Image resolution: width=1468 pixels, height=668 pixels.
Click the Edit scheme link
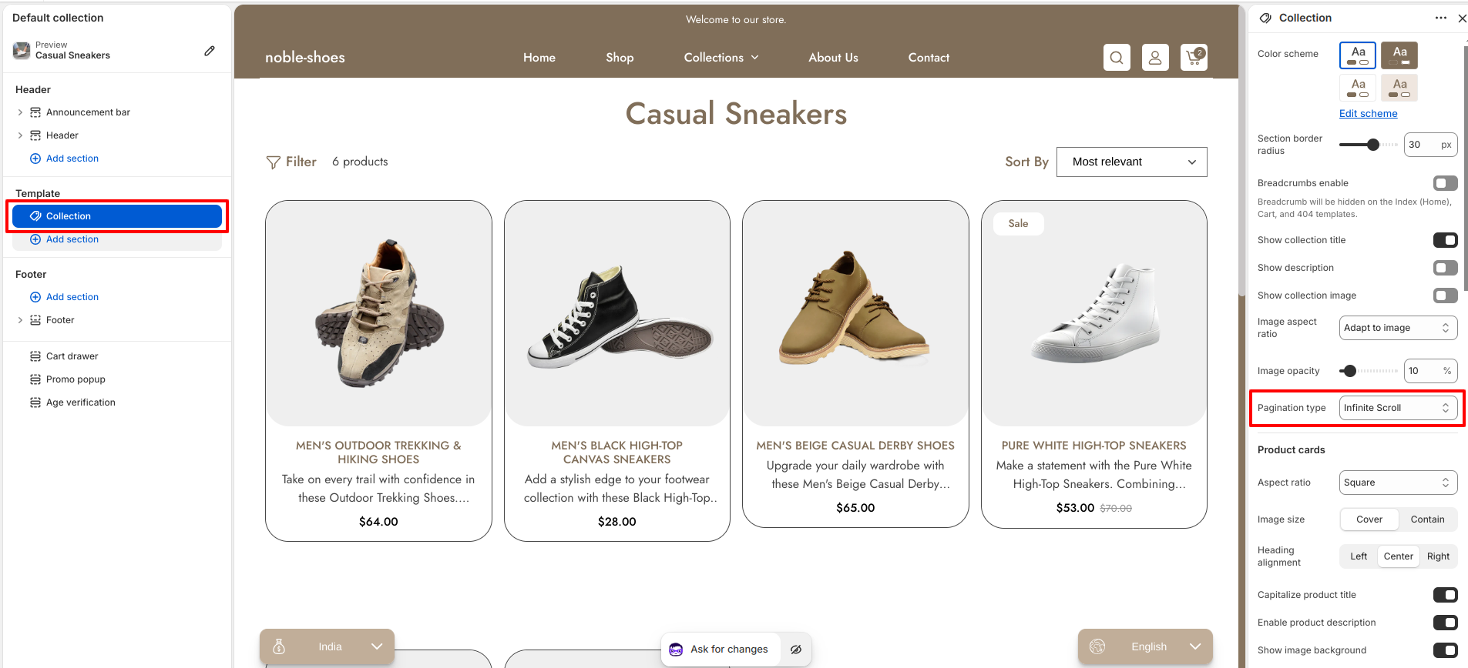point(1368,113)
